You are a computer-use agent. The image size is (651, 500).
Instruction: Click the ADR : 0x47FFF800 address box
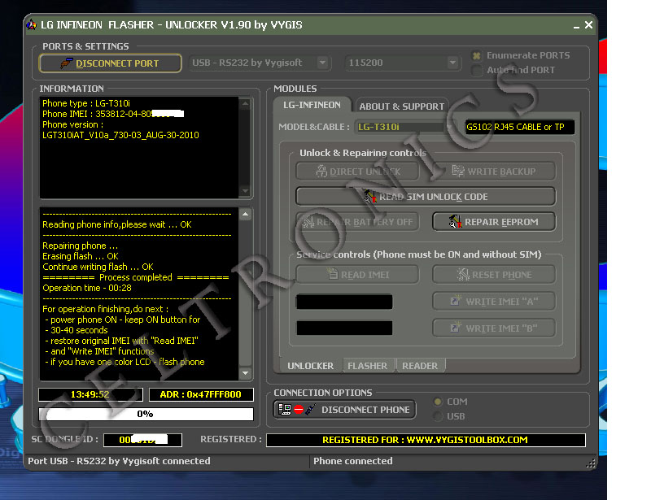click(x=201, y=394)
